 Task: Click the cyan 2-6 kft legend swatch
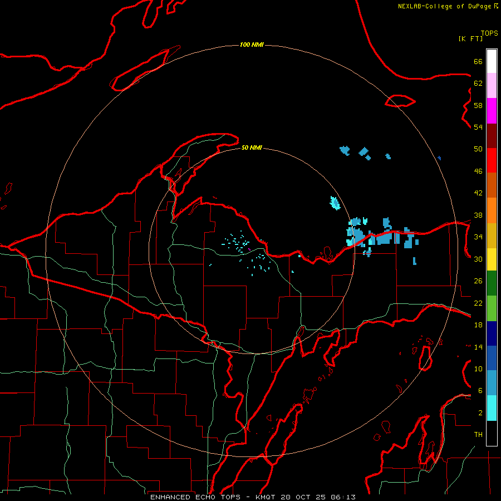point(492,408)
